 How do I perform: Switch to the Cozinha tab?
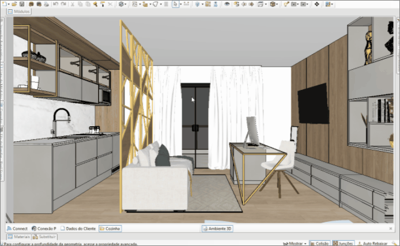tap(110, 229)
